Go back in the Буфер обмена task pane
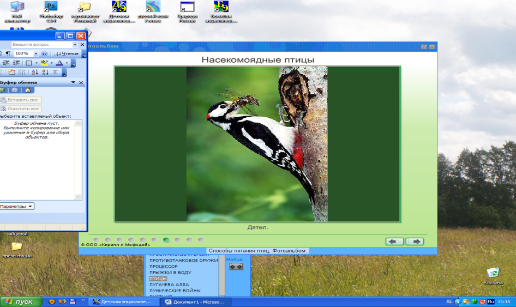The image size is (516, 307). coord(3,90)
